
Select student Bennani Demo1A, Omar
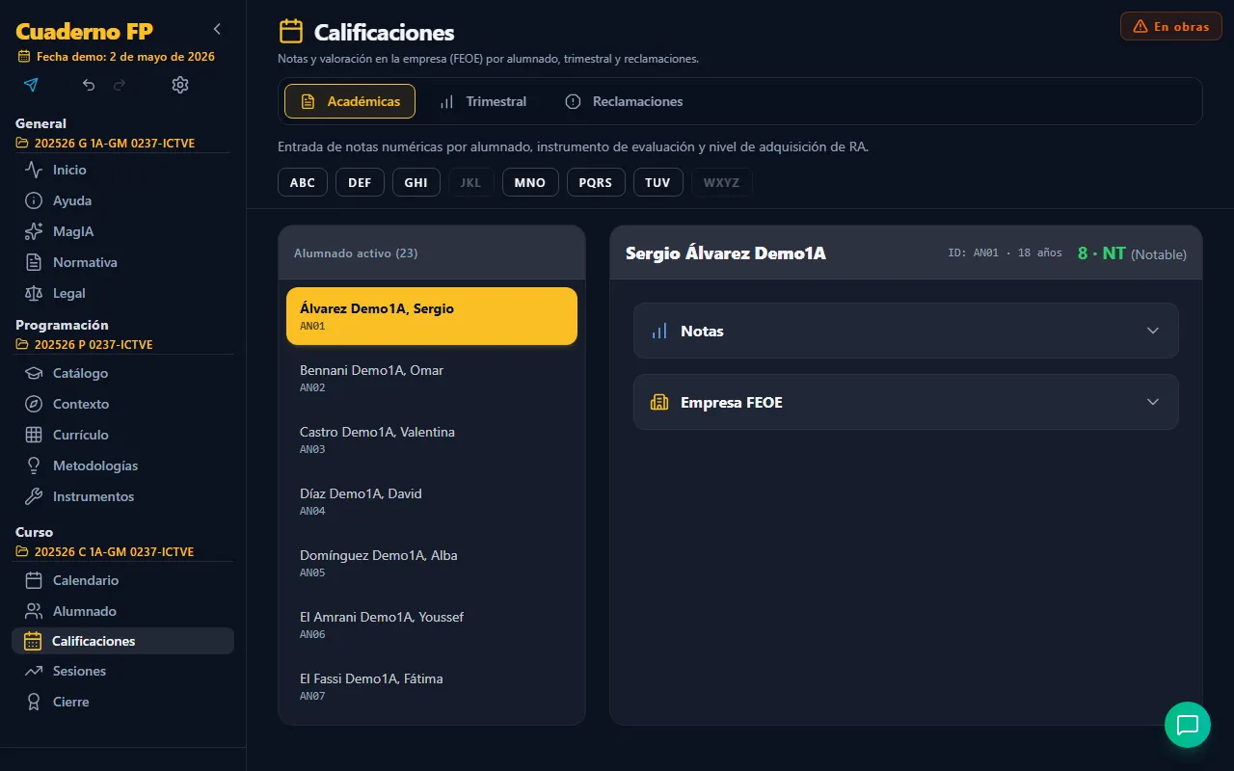(432, 378)
